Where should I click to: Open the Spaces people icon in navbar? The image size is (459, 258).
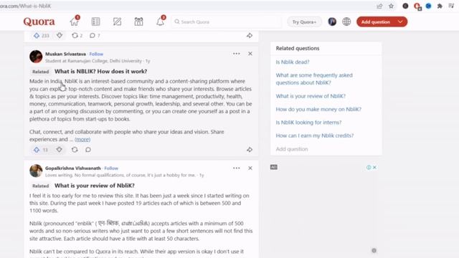tap(138, 21)
